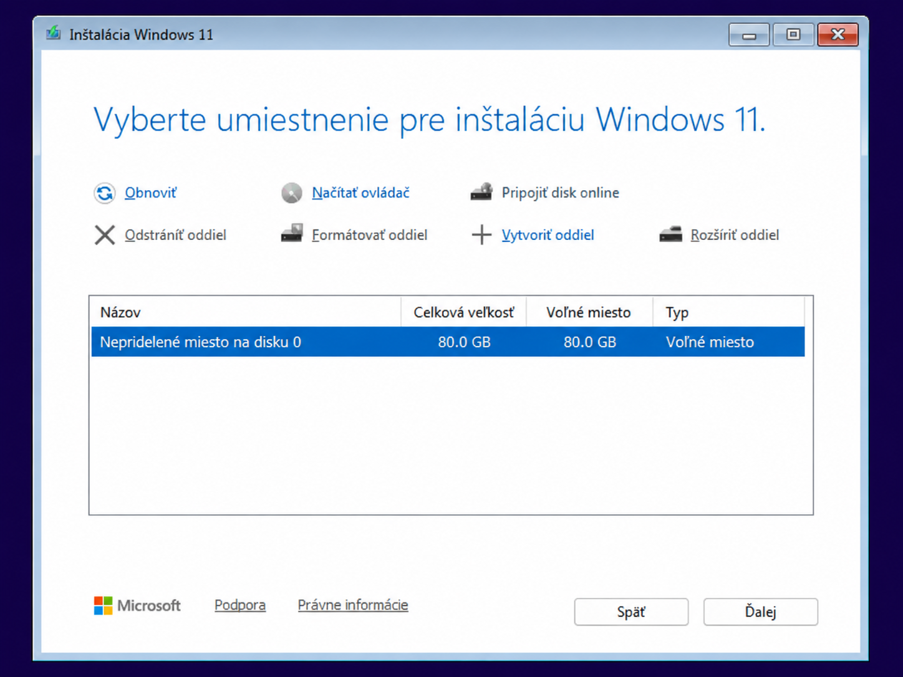
Task: Select the Pripojiť disk online option
Action: [560, 193]
